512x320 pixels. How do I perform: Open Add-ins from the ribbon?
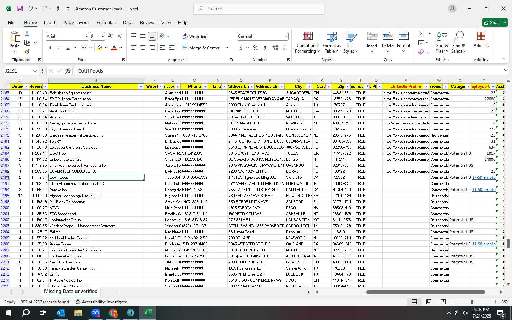[x=481, y=39]
